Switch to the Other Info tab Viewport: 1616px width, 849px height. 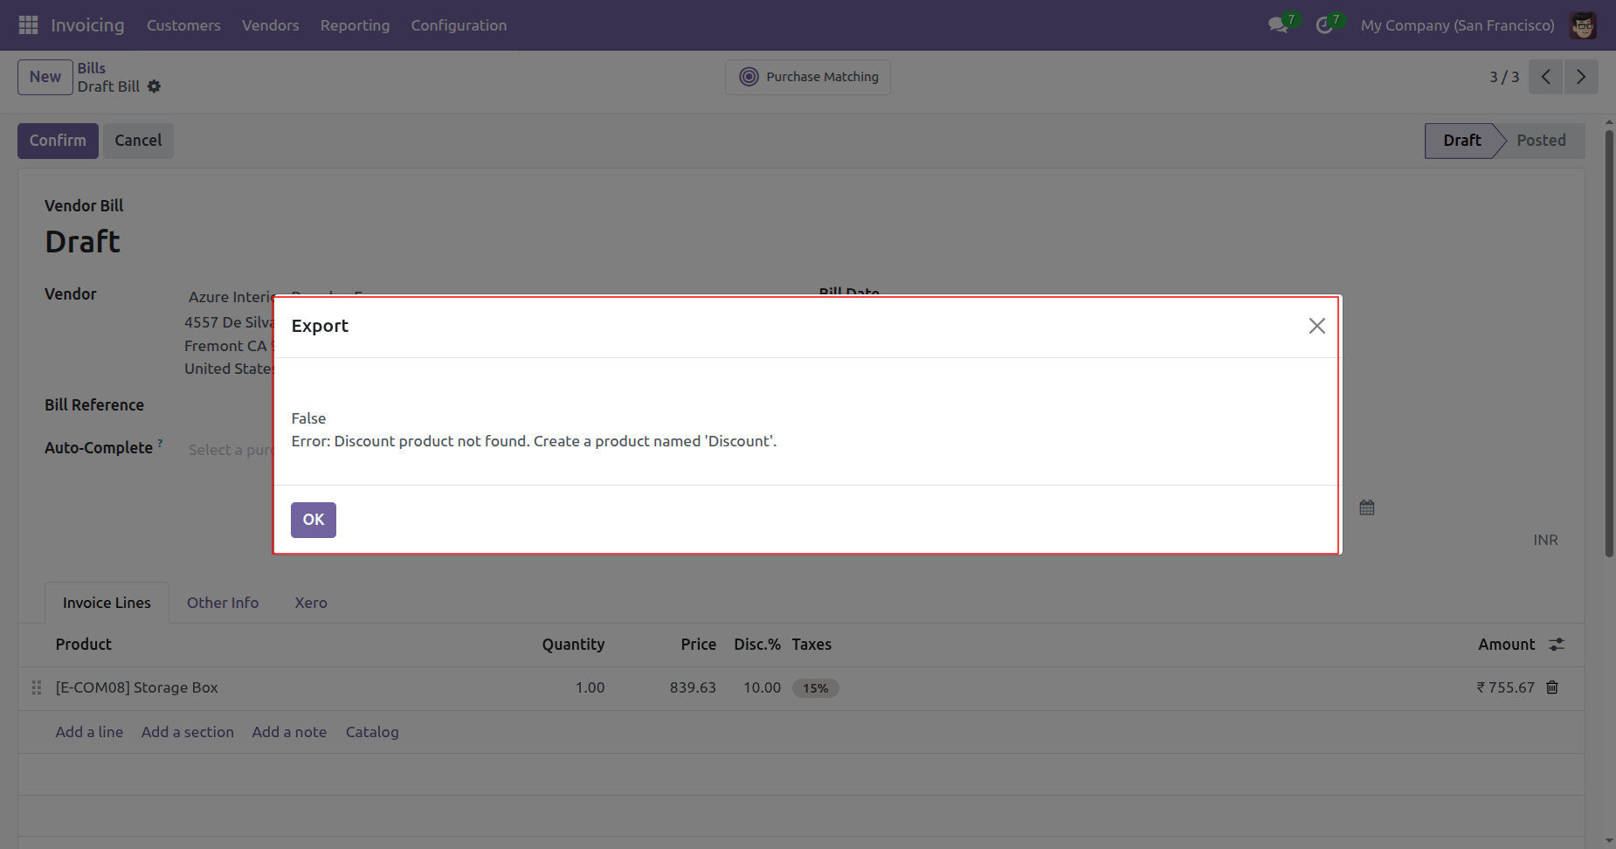click(x=223, y=603)
